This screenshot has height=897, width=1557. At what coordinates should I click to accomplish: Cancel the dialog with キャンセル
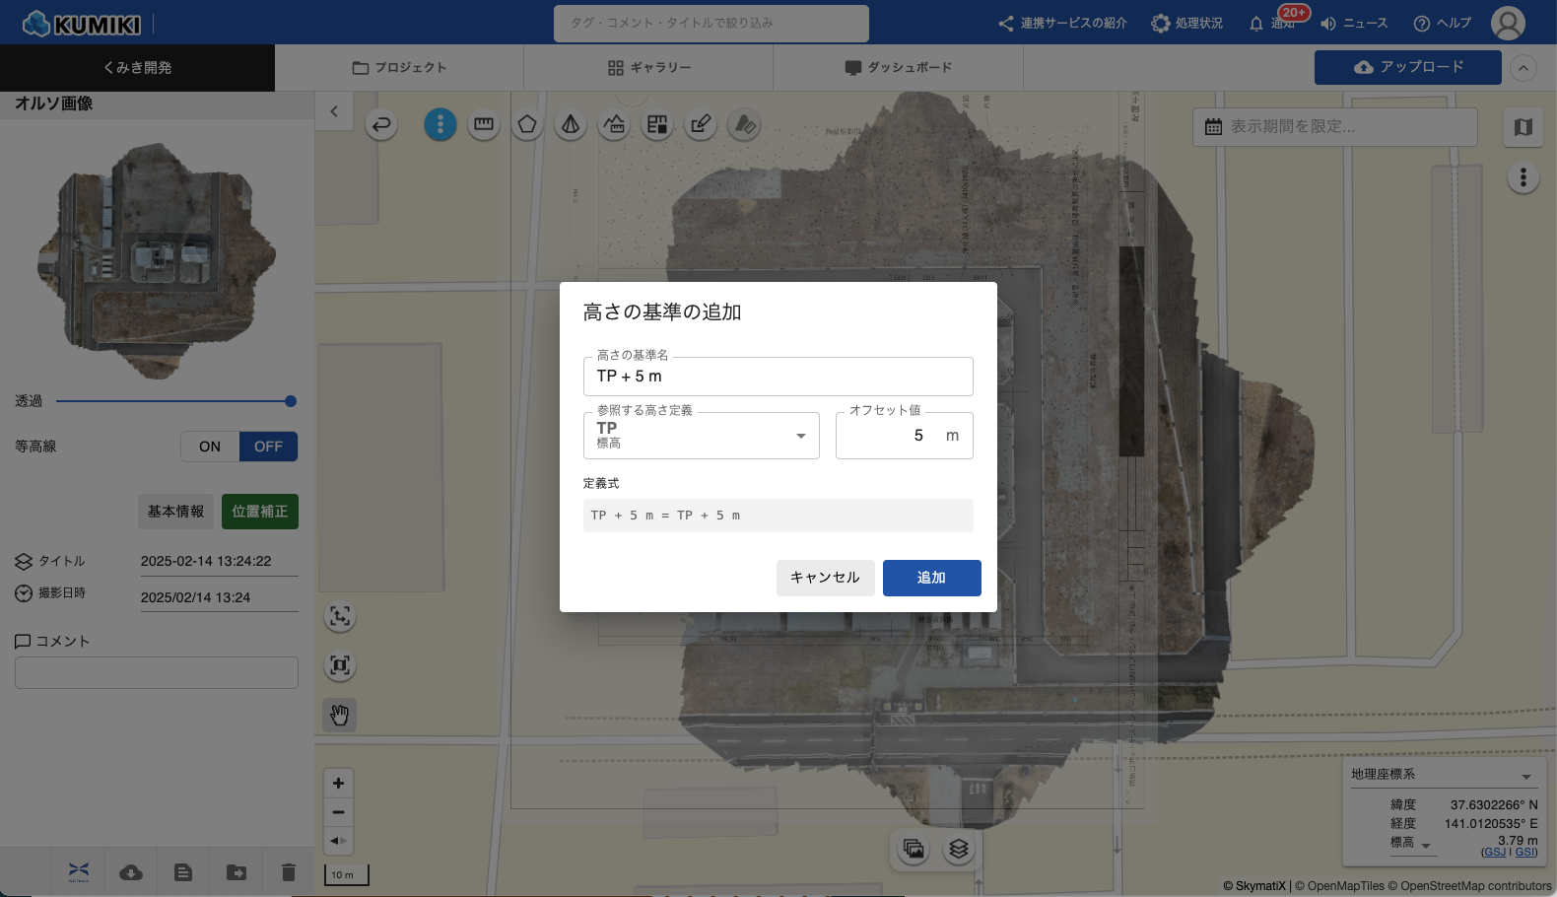click(x=825, y=578)
